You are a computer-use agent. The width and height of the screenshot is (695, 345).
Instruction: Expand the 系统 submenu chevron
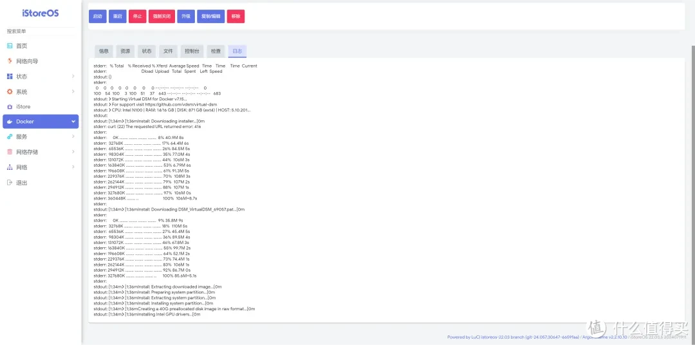click(x=73, y=92)
